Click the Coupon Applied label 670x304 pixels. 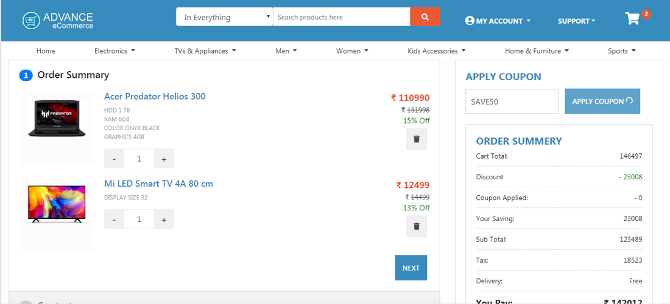pos(502,198)
